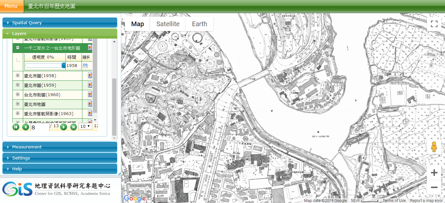This screenshot has height=203, width=445.
Task: Open the Terms of Use link
Action: coord(394,201)
